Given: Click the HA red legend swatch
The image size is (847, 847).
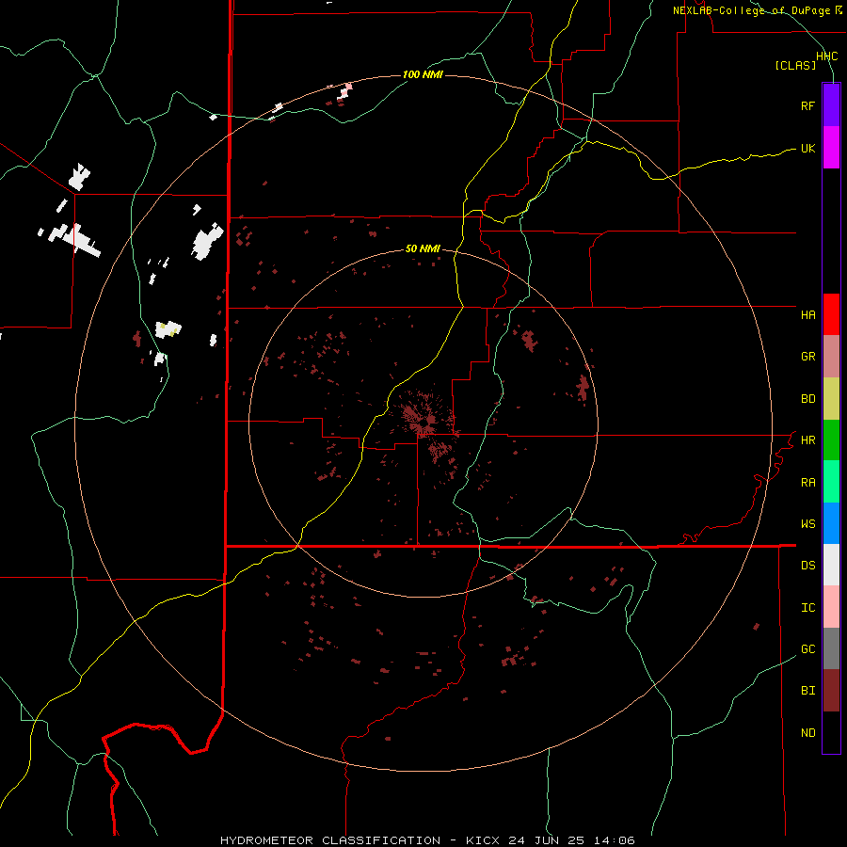Looking at the screenshot, I should [x=831, y=314].
